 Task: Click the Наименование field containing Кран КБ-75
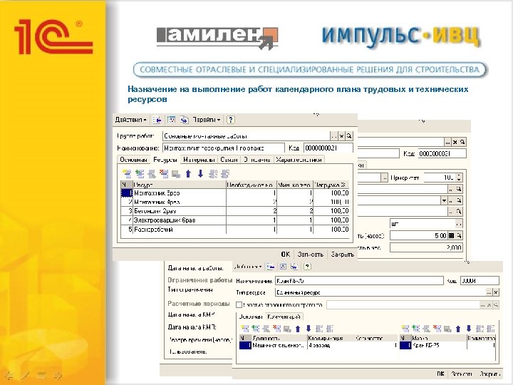click(x=359, y=281)
